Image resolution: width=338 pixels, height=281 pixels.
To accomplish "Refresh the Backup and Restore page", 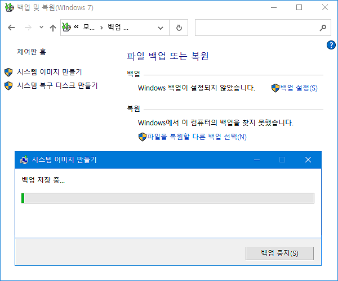I will coord(179,28).
